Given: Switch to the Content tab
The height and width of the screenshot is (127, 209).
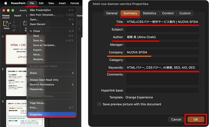Looking at the screenshot, I should pyautogui.click(x=168, y=13).
